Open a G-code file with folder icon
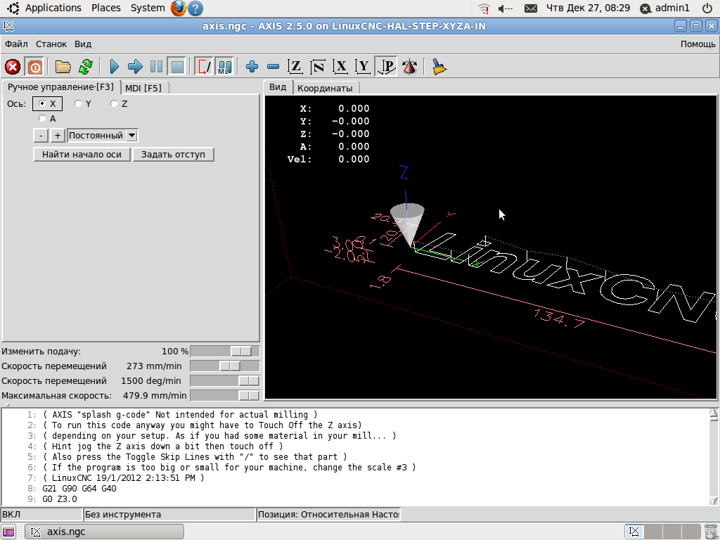The height and width of the screenshot is (540, 720). [x=63, y=67]
